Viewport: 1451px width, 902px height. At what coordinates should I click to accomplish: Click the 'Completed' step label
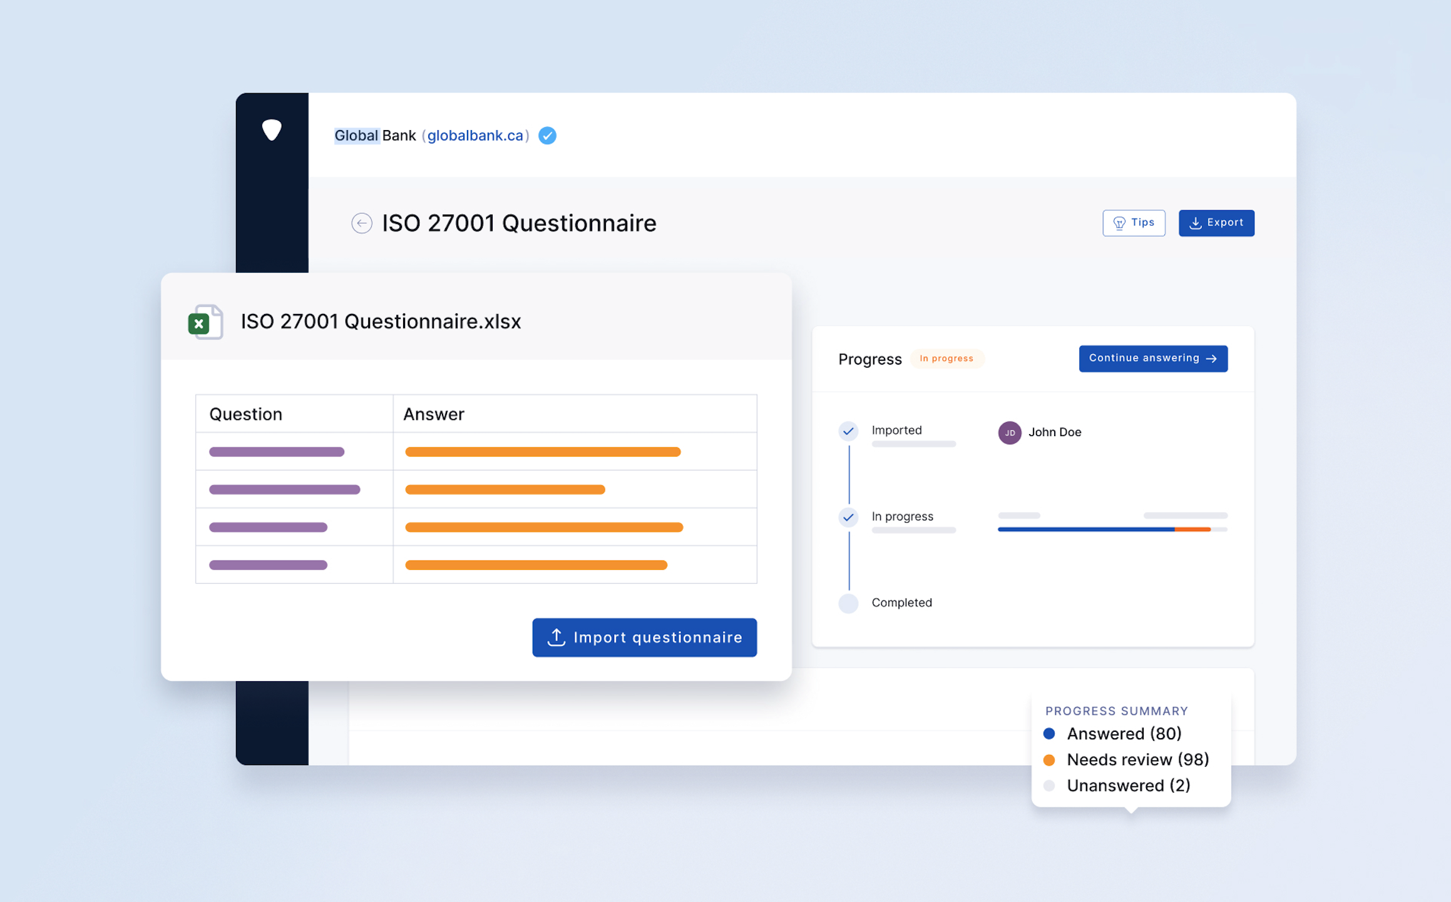[x=901, y=602]
